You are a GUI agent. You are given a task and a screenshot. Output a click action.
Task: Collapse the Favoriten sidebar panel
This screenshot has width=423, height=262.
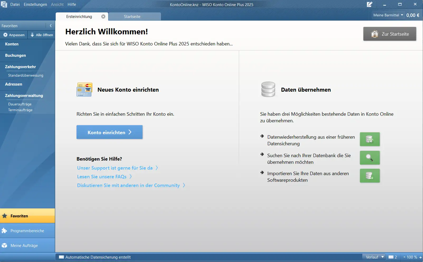[x=51, y=26]
